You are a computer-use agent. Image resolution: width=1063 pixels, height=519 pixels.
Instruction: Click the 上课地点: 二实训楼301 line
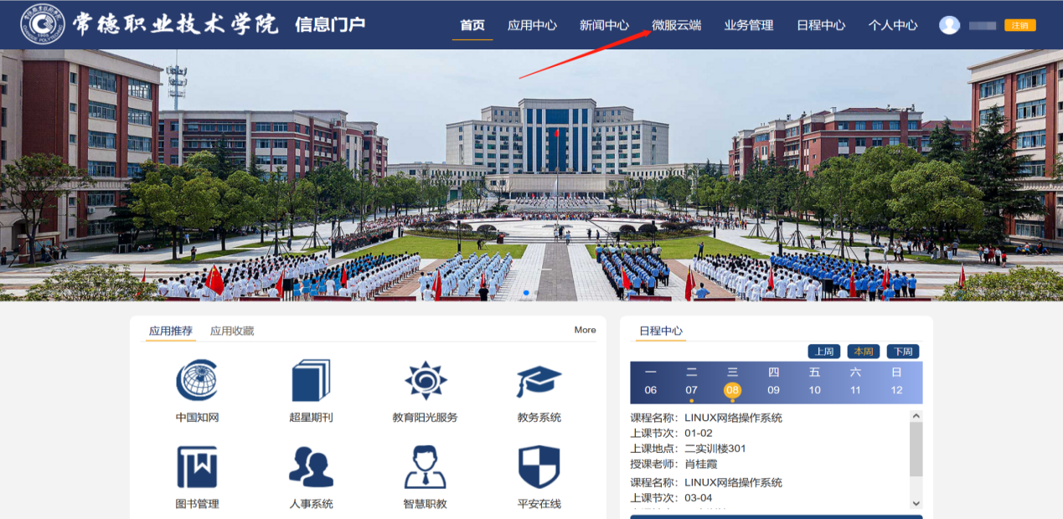coord(688,449)
